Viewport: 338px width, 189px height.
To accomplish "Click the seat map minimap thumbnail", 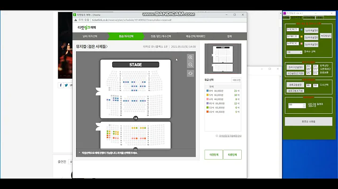I will pyautogui.click(x=223, y=58).
